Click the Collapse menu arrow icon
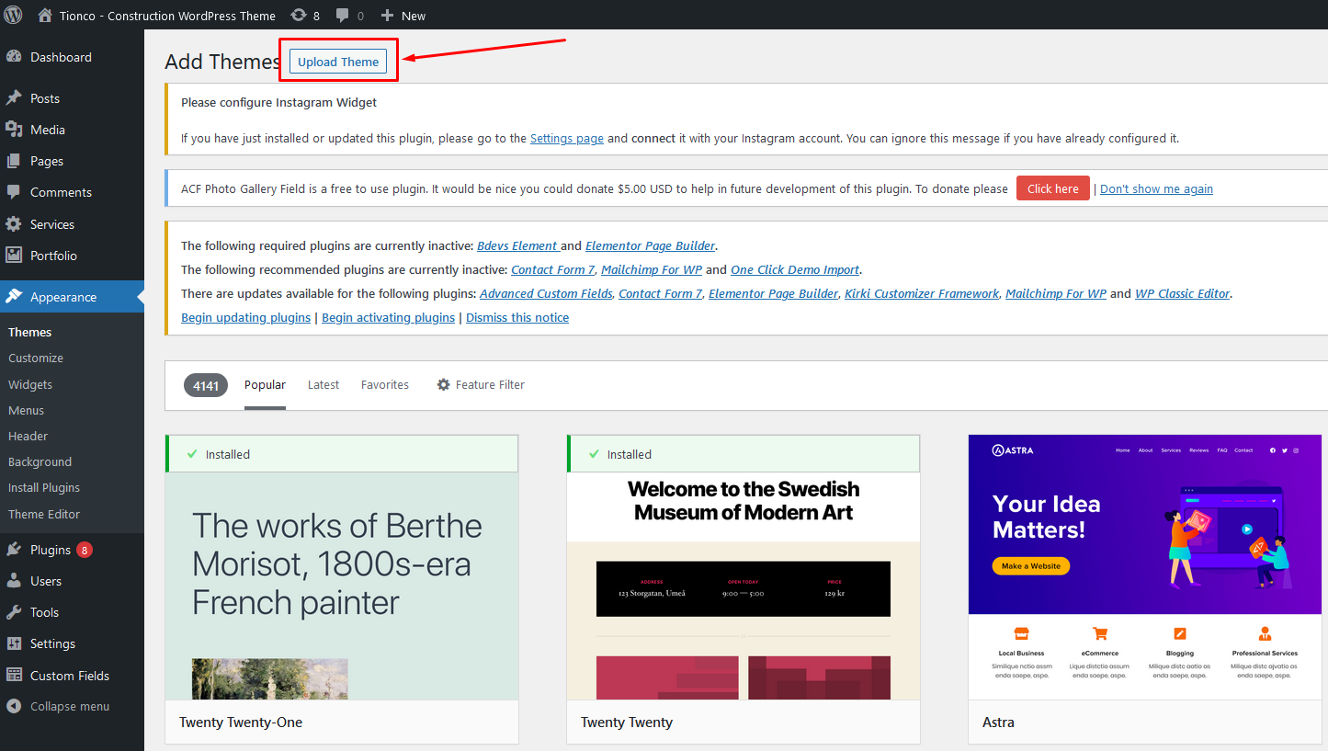Screen dimensions: 1328x751 tap(14, 706)
